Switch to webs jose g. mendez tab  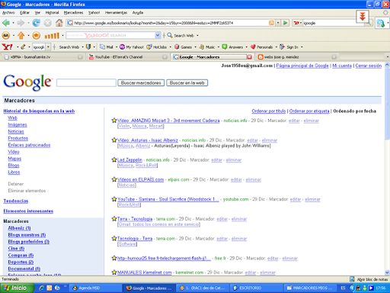(297, 57)
